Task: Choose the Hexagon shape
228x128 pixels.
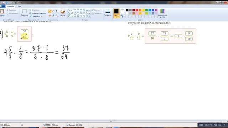Action: [x=78, y=13]
